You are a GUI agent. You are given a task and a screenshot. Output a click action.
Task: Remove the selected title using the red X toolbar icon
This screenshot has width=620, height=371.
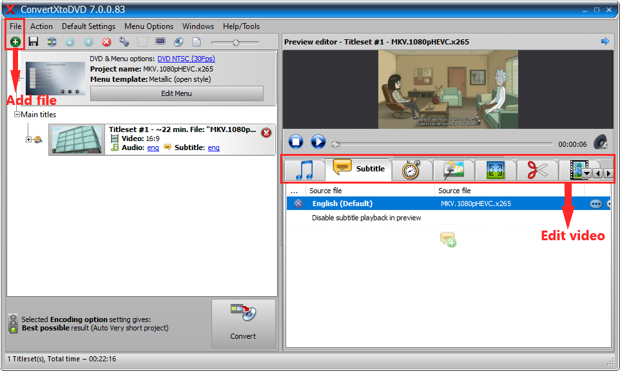point(105,41)
